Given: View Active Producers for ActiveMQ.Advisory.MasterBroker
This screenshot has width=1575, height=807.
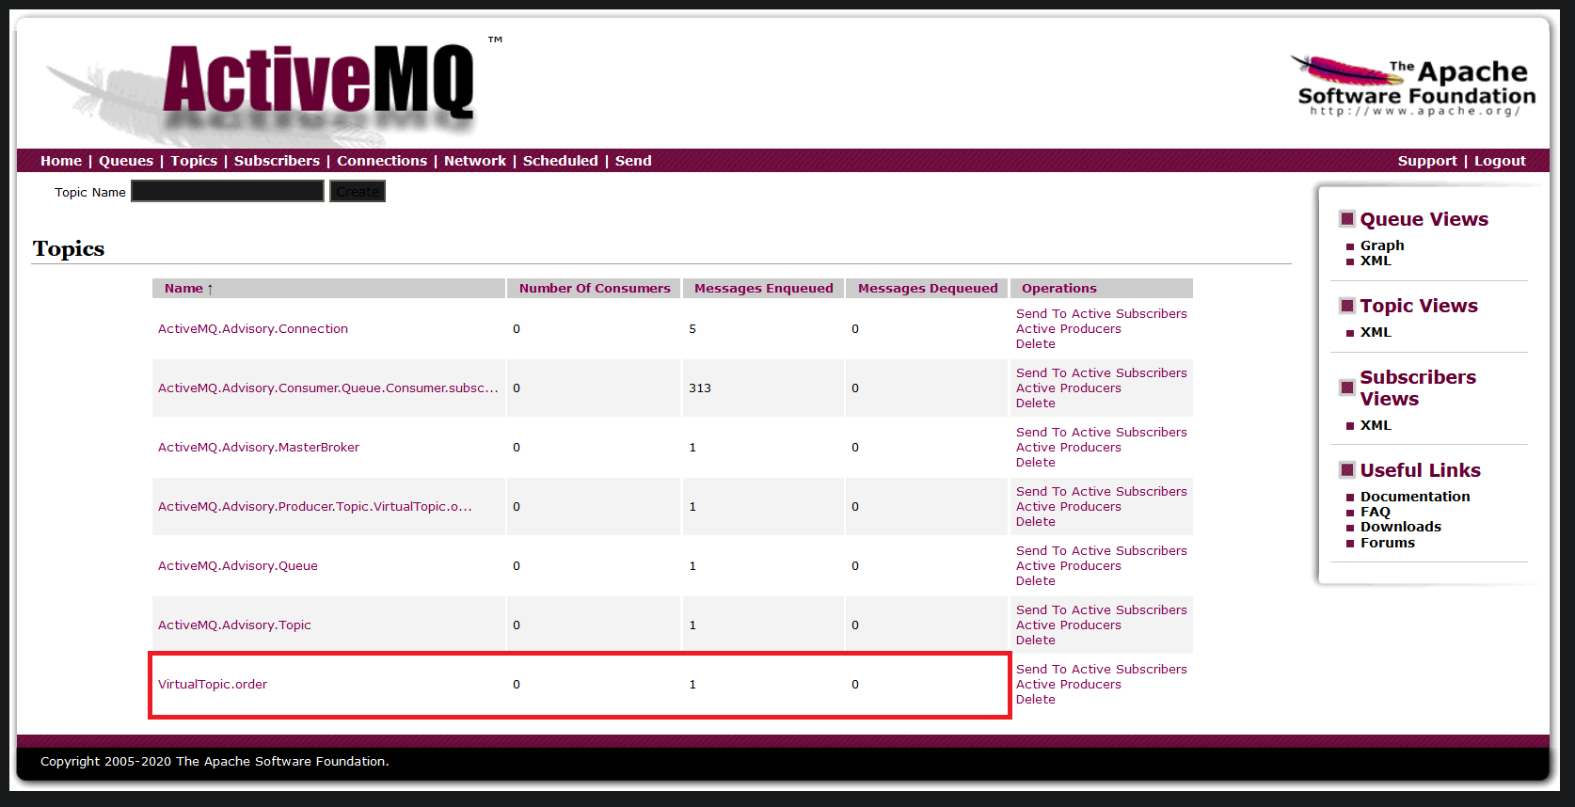Looking at the screenshot, I should click(1069, 448).
